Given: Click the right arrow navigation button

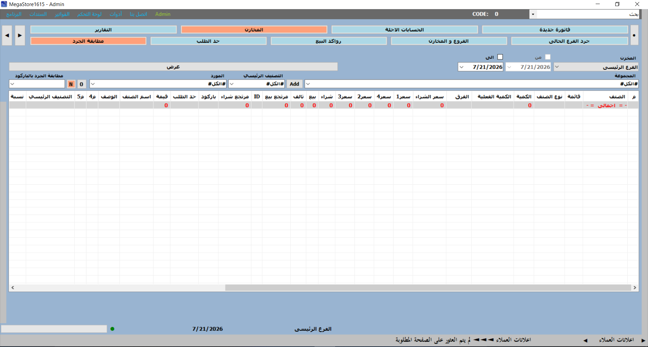Looking at the screenshot, I should point(20,35).
